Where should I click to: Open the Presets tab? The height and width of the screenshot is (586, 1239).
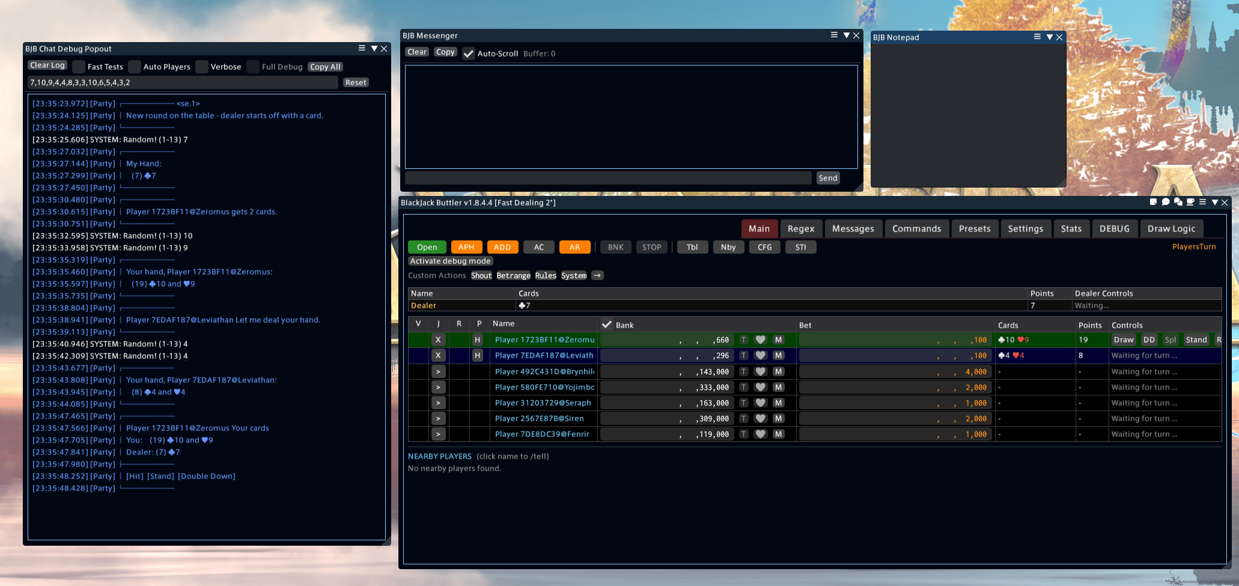coord(975,228)
